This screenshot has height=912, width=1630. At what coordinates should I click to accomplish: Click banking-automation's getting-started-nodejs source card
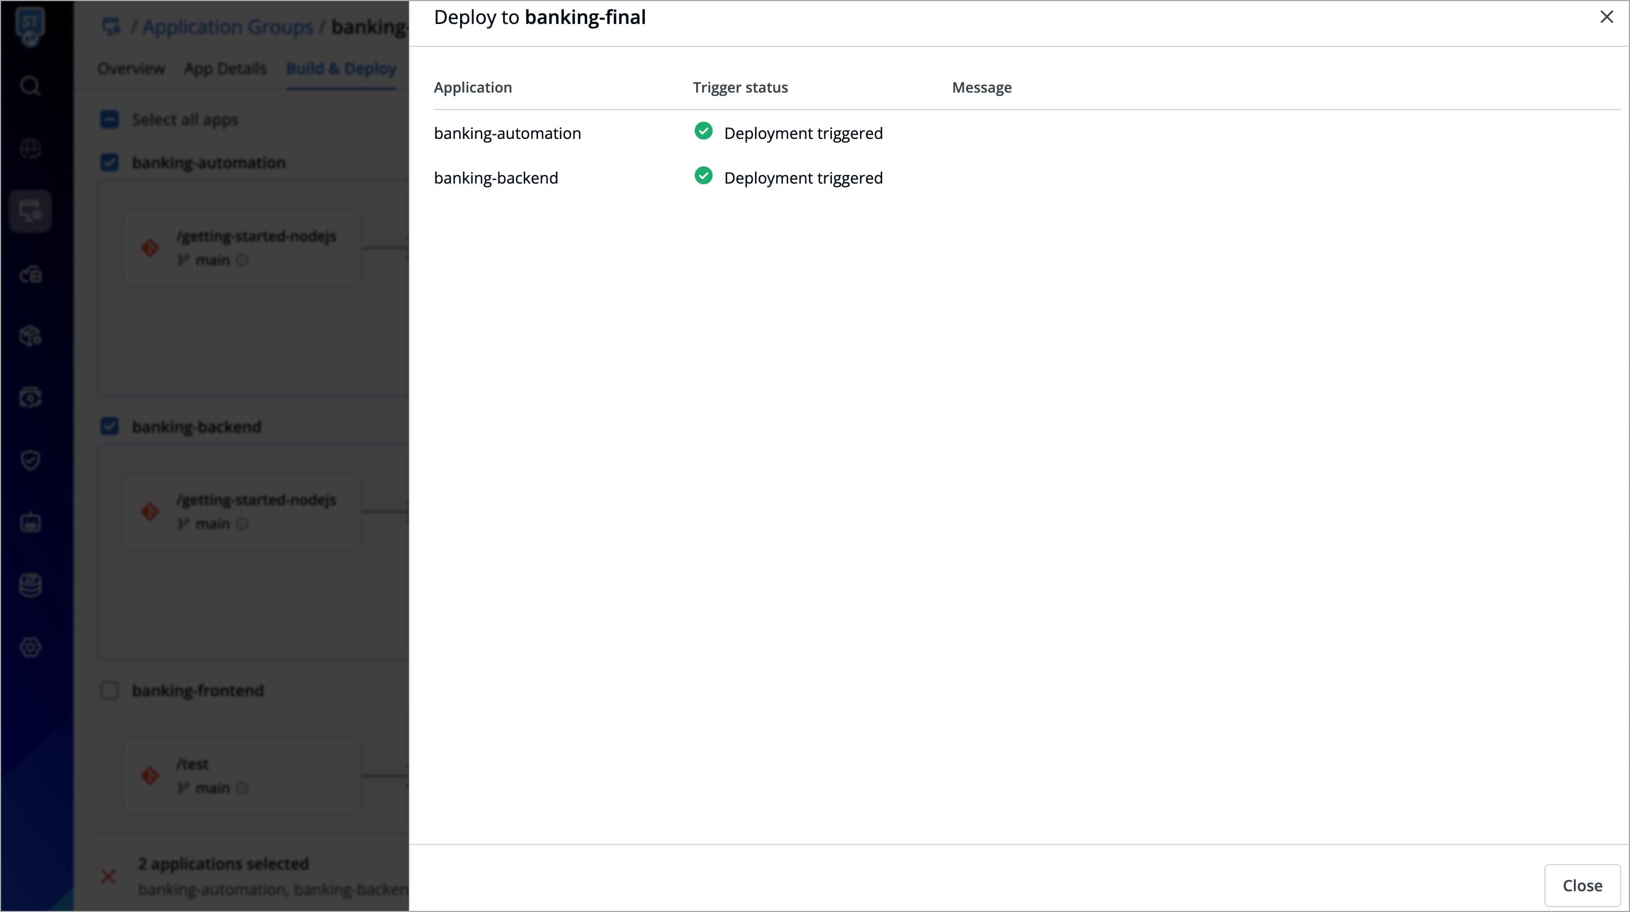click(x=243, y=248)
